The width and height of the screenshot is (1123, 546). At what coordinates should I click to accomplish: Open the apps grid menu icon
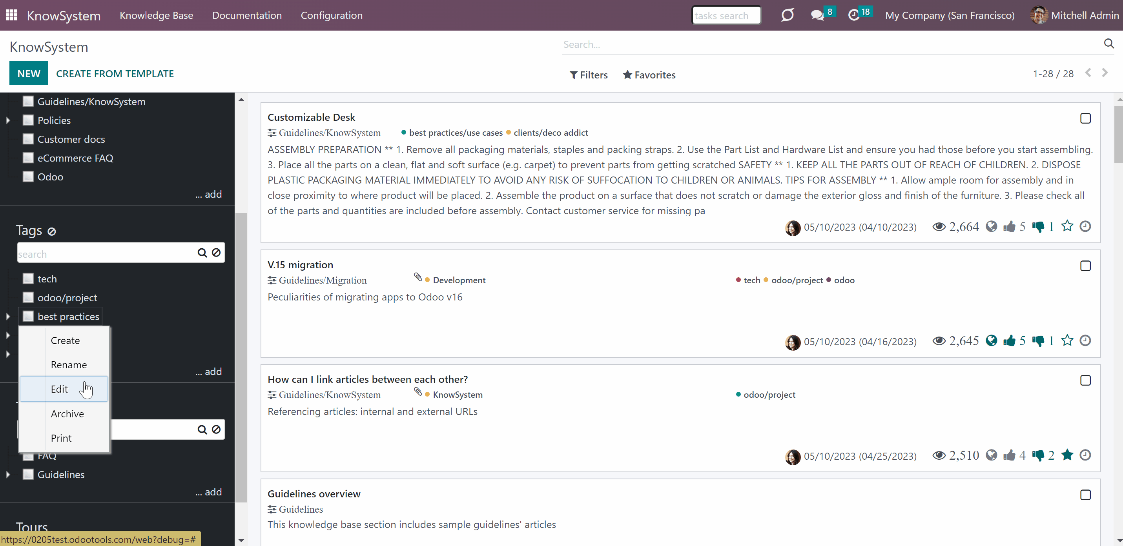coord(12,15)
